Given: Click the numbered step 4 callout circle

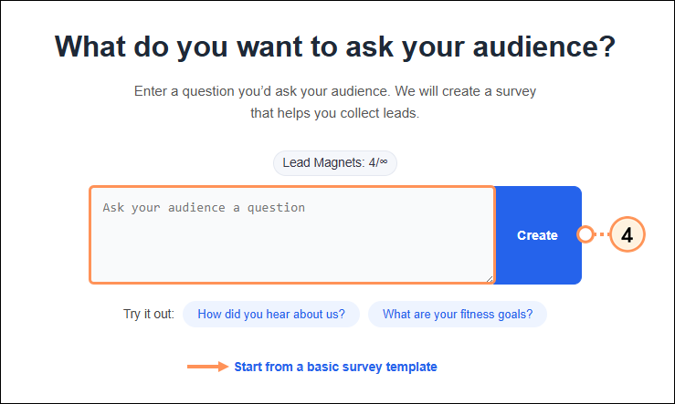Looking at the screenshot, I should [x=627, y=234].
